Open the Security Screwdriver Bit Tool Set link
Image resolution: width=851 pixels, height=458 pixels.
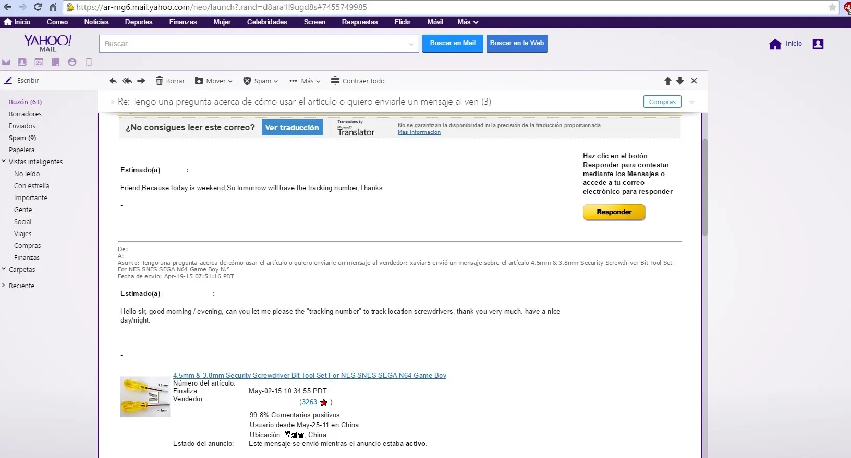(x=310, y=375)
